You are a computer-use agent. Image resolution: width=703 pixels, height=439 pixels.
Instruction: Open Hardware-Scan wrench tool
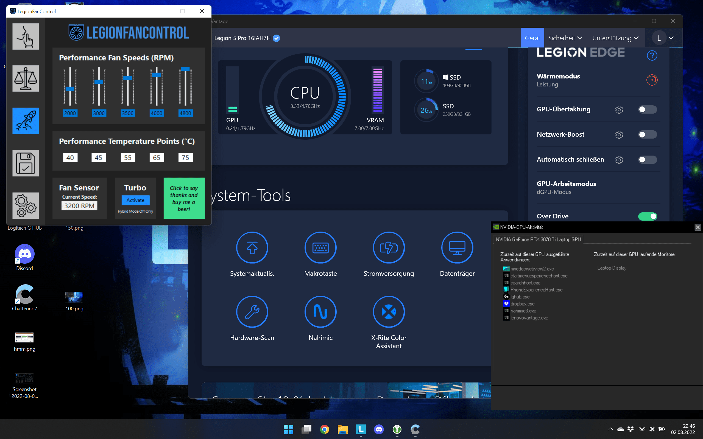(x=252, y=312)
